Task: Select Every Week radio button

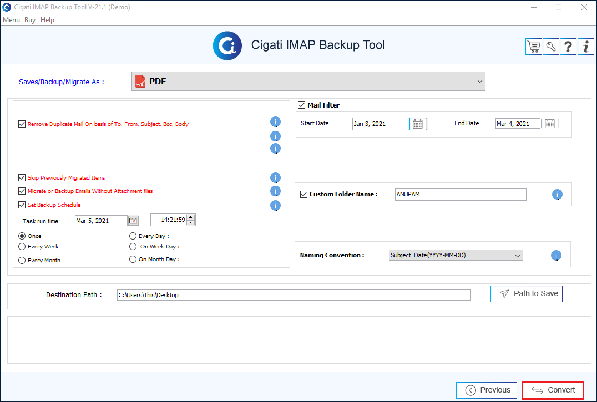Action: point(22,246)
